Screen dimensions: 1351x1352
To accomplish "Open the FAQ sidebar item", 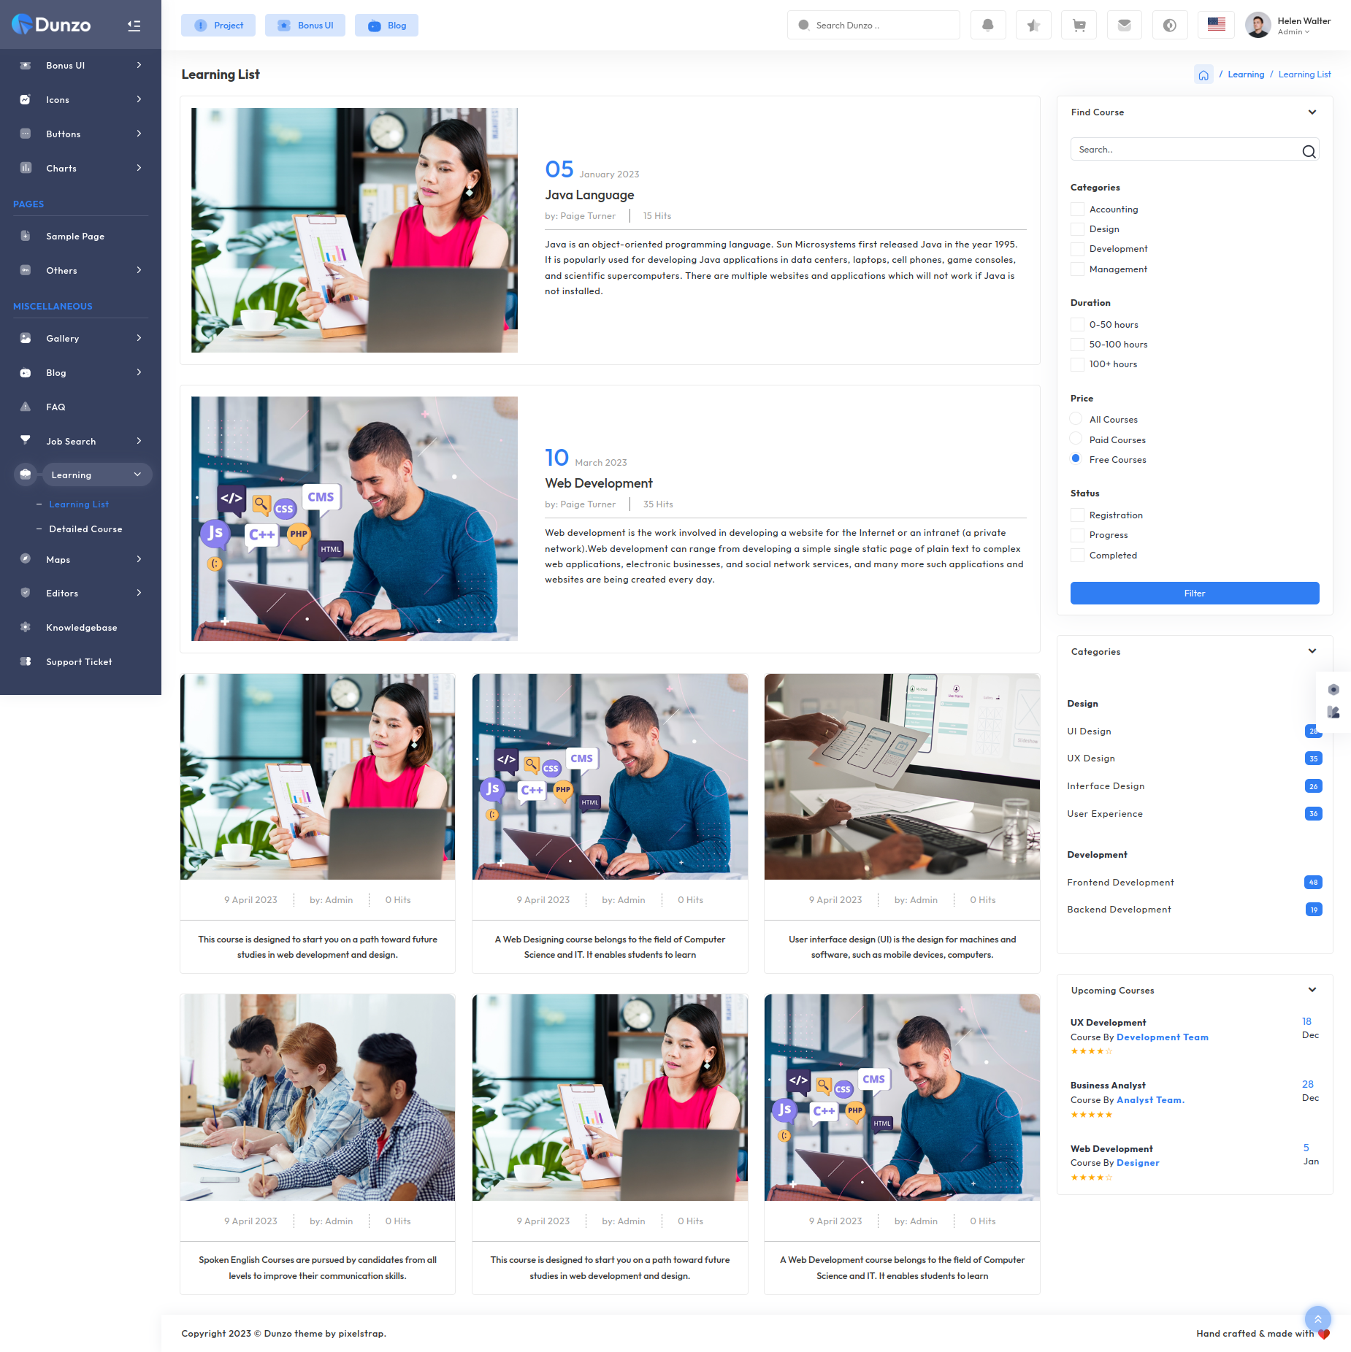I will (x=56, y=407).
